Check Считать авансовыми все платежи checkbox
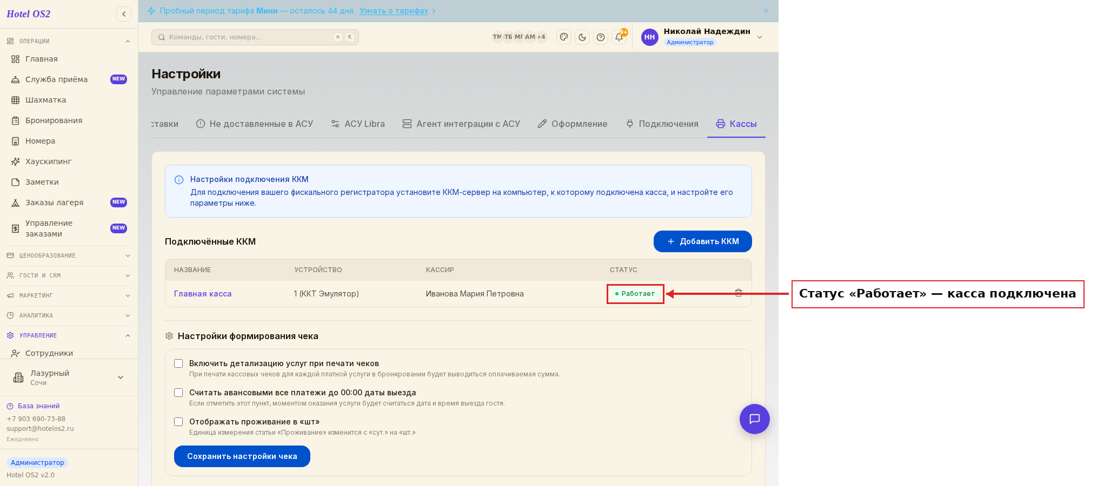The image size is (1097, 486). [178, 393]
